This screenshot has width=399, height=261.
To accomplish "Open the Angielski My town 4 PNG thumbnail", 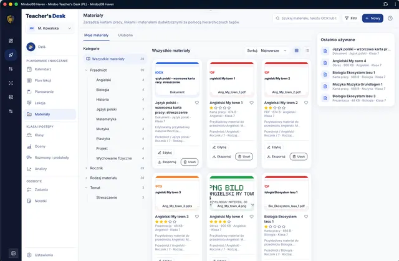I will pos(231,194).
